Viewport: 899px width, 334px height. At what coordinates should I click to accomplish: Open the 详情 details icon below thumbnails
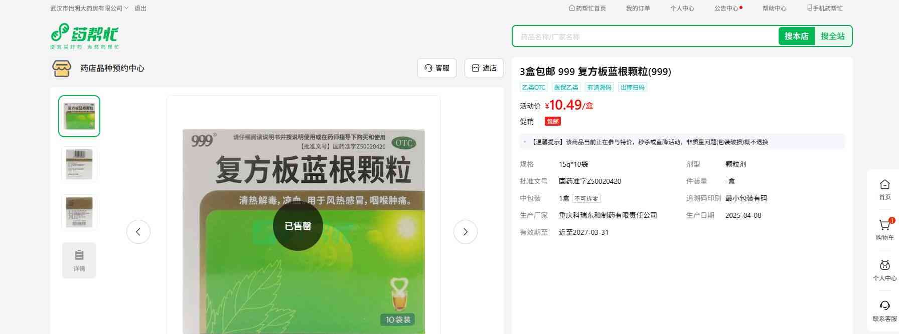[79, 260]
